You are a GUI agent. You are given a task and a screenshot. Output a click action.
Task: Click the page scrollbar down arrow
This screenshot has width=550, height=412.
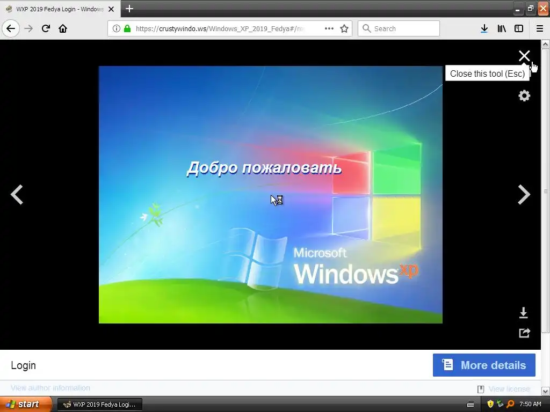[546, 391]
